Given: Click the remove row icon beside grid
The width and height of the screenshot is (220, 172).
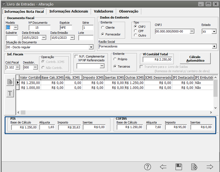Looking at the screenshot, I should (10, 82).
